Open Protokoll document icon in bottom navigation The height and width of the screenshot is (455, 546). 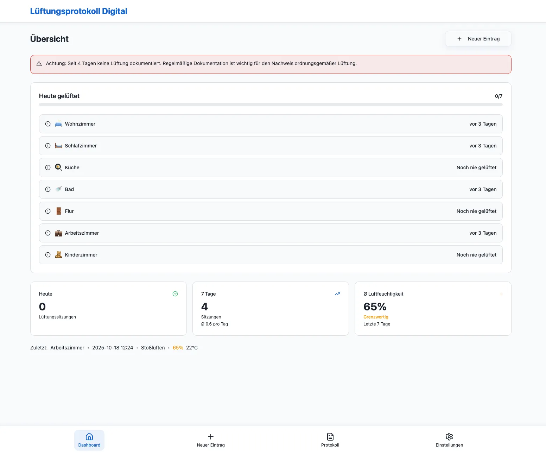pyautogui.click(x=330, y=436)
